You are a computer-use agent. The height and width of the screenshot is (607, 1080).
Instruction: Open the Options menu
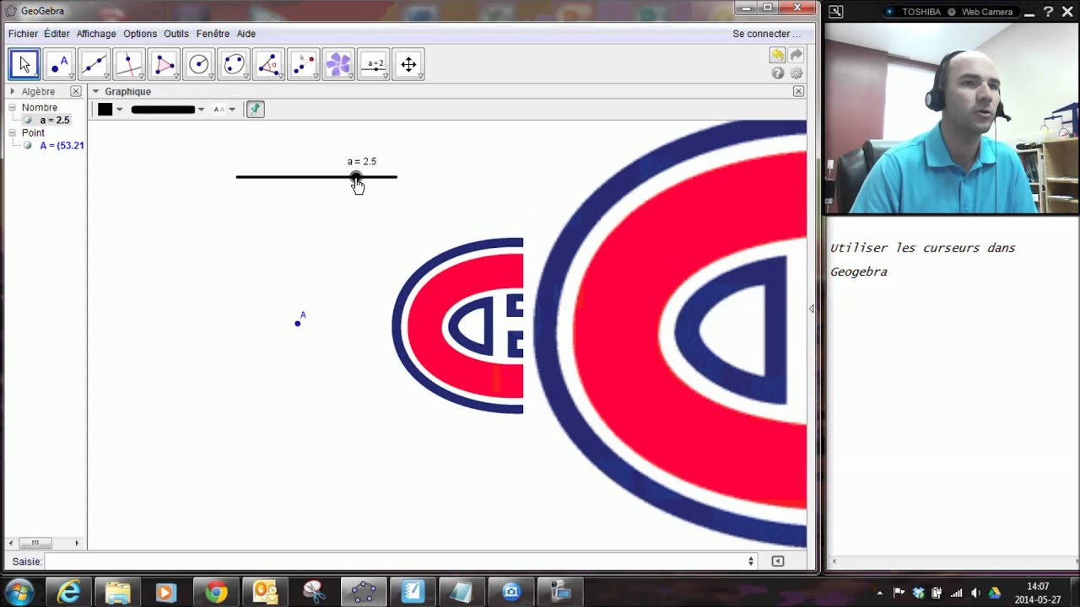pos(140,34)
